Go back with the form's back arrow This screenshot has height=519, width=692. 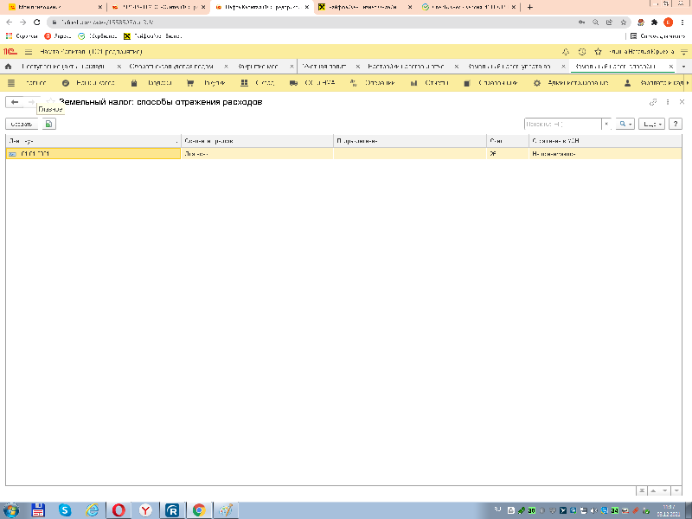(x=15, y=102)
